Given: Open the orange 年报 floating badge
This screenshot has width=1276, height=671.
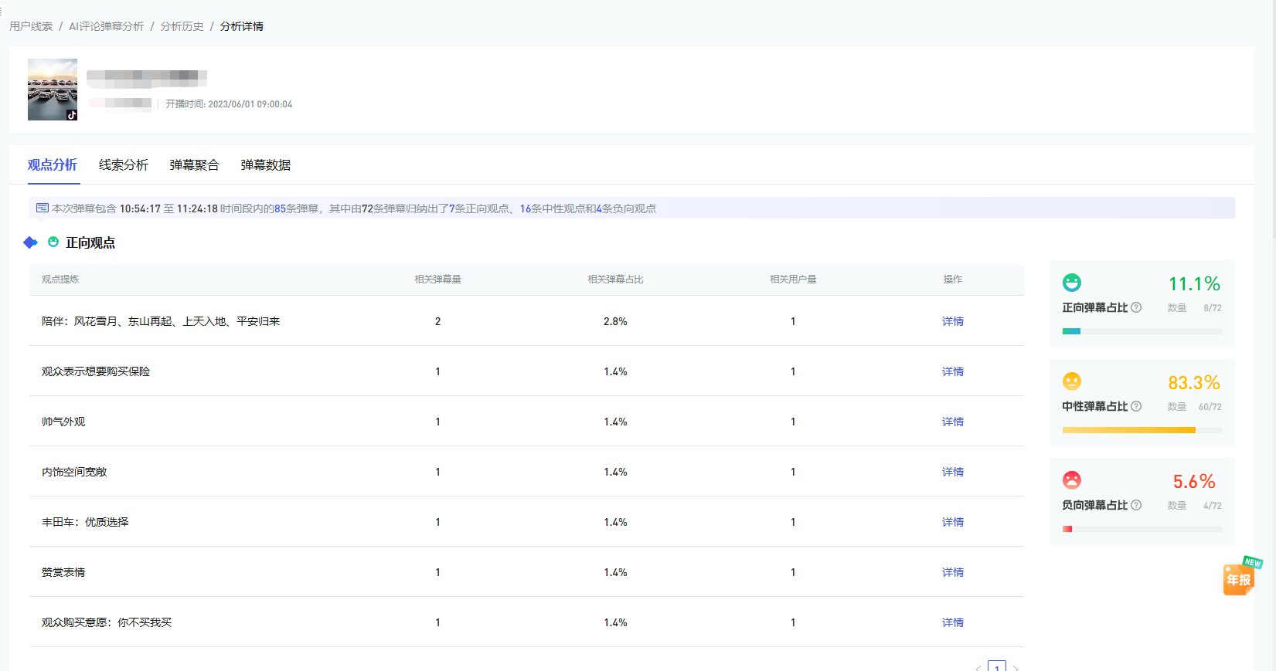Looking at the screenshot, I should pos(1239,578).
